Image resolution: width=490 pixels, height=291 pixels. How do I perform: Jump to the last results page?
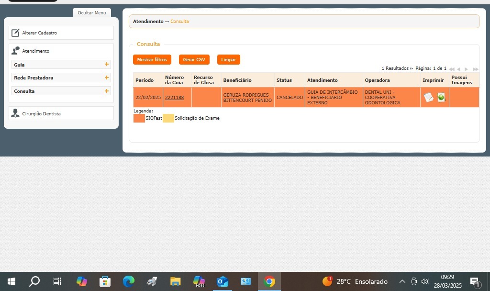[x=475, y=69]
